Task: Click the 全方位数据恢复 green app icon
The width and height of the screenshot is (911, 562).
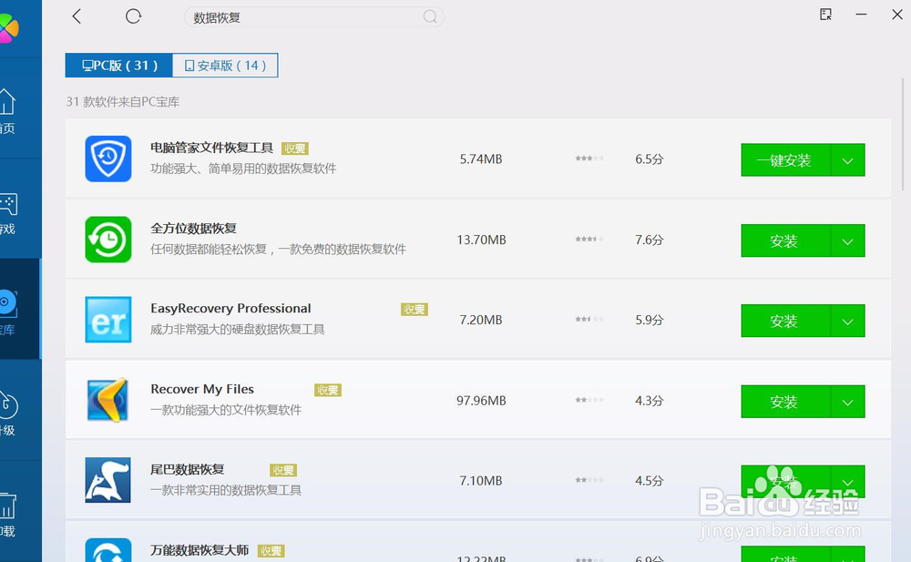Action: [x=108, y=240]
